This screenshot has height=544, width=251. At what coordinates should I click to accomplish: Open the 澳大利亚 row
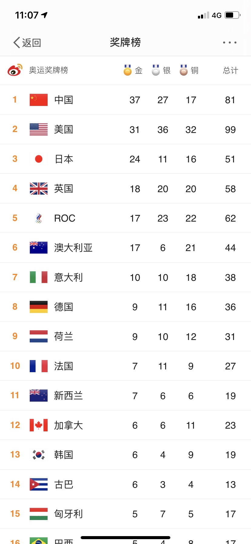[125, 248]
